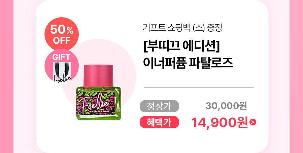Open the Foellie inner perfume product image
The image size is (303, 153).
pyautogui.click(x=99, y=92)
